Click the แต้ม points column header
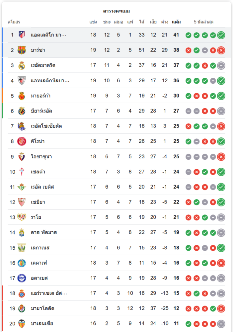The width and height of the screenshot is (233, 332). click(176, 22)
